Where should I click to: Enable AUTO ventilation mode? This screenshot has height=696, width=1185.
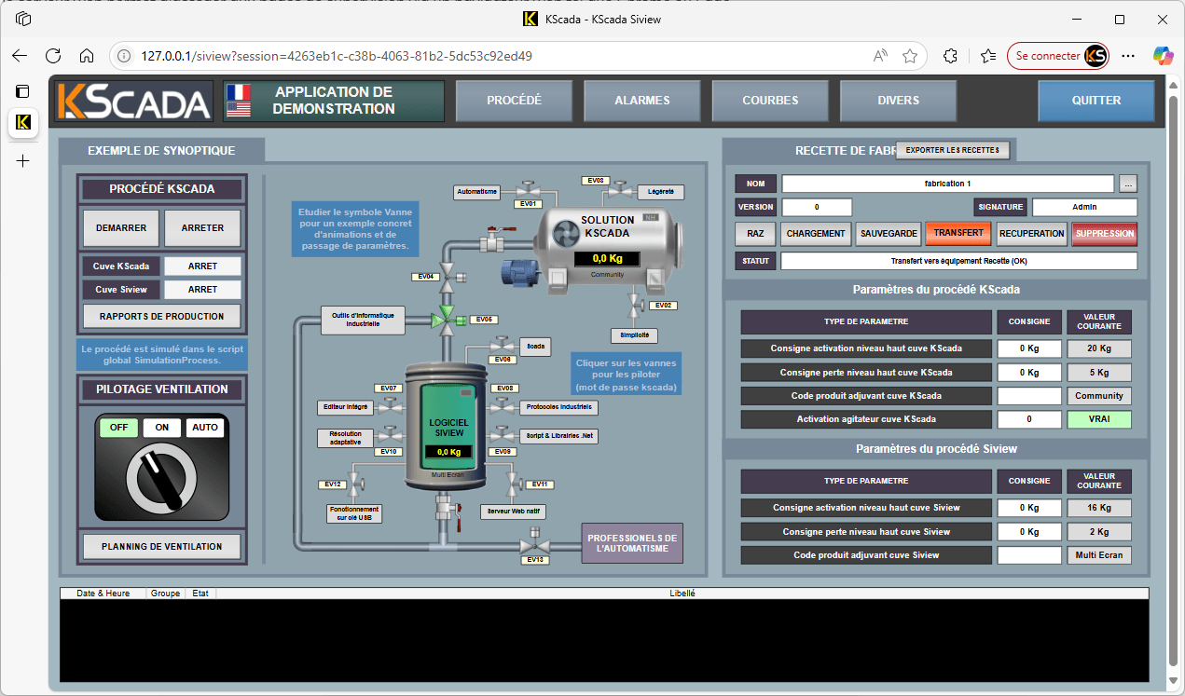click(205, 428)
